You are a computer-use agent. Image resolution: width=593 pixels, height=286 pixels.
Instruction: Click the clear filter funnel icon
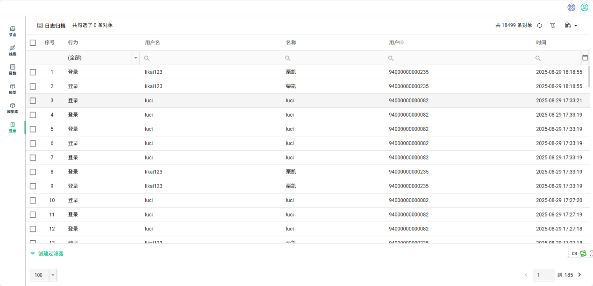tap(552, 26)
